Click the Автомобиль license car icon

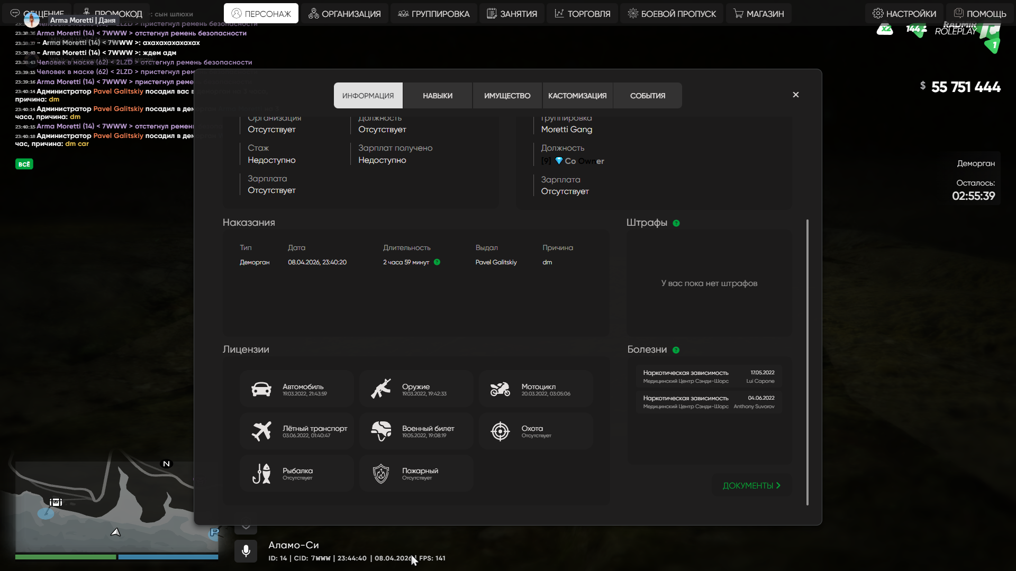[261, 390]
